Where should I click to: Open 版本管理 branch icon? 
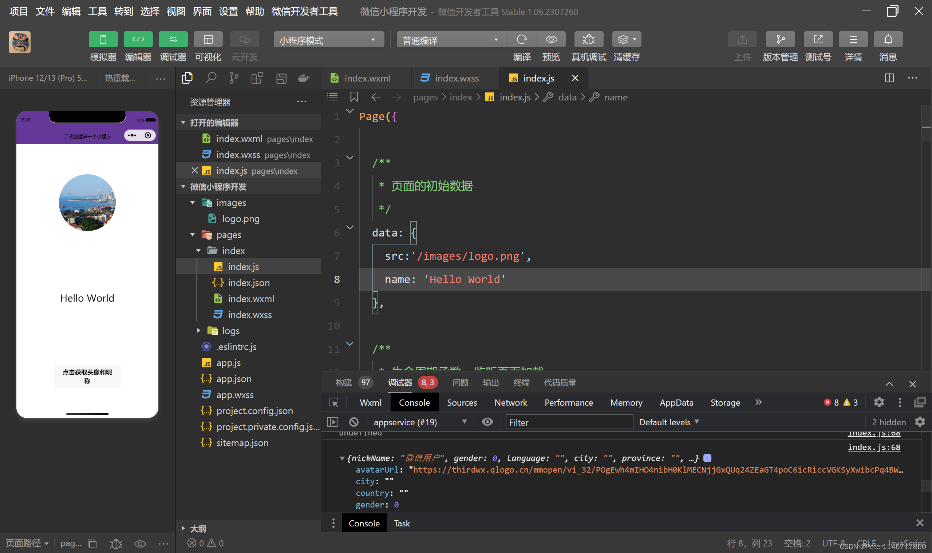coord(780,40)
